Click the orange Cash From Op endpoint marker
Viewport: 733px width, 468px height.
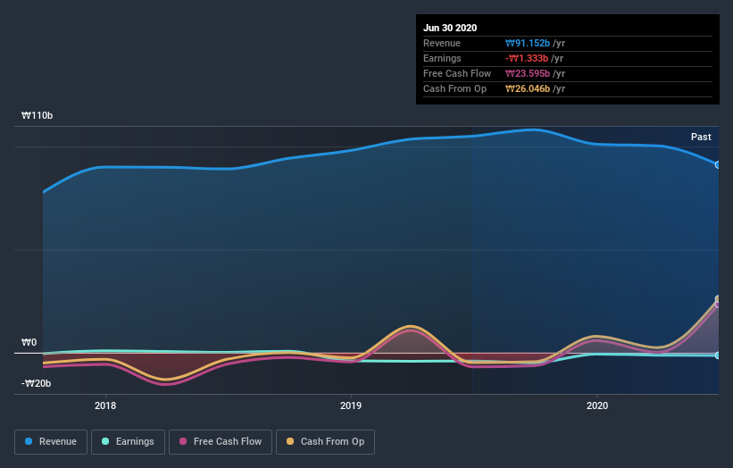pyautogui.click(x=718, y=299)
